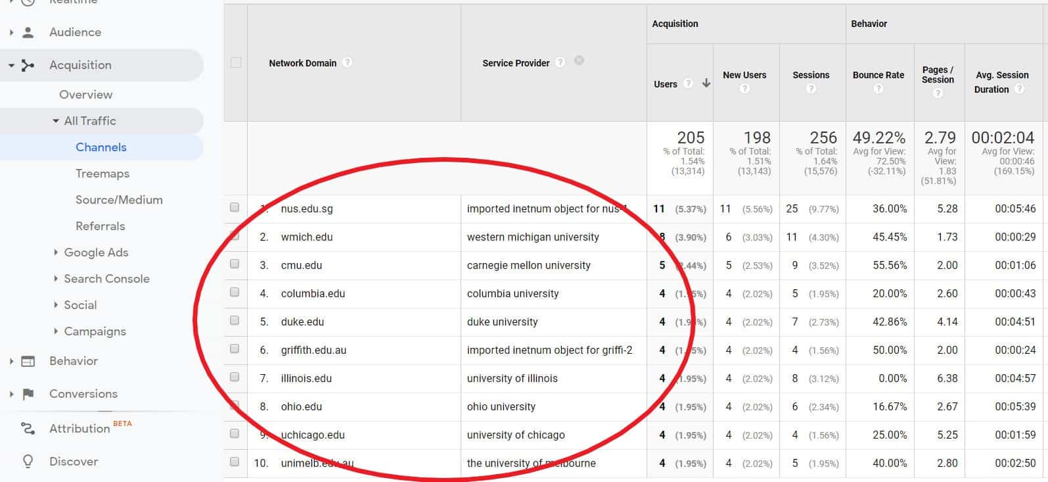The image size is (1048, 482).
Task: Check the griffith.edu.au row checkbox
Action: [x=235, y=349]
